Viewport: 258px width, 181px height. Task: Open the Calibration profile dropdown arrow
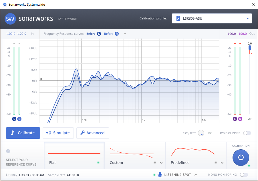(x=248, y=18)
